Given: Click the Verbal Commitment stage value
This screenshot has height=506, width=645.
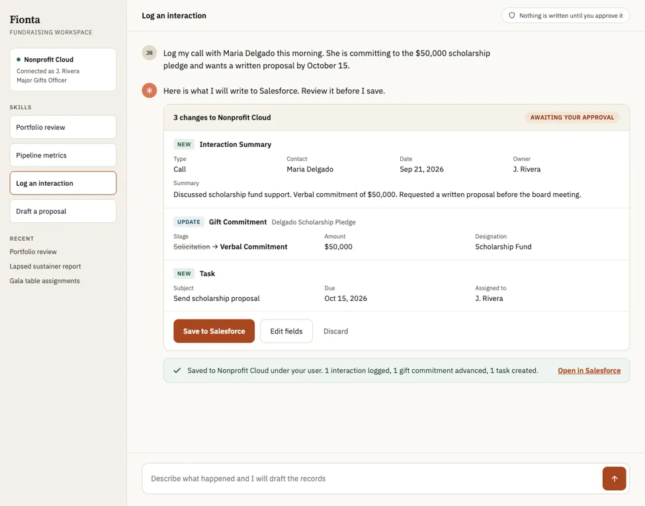Looking at the screenshot, I should point(254,247).
